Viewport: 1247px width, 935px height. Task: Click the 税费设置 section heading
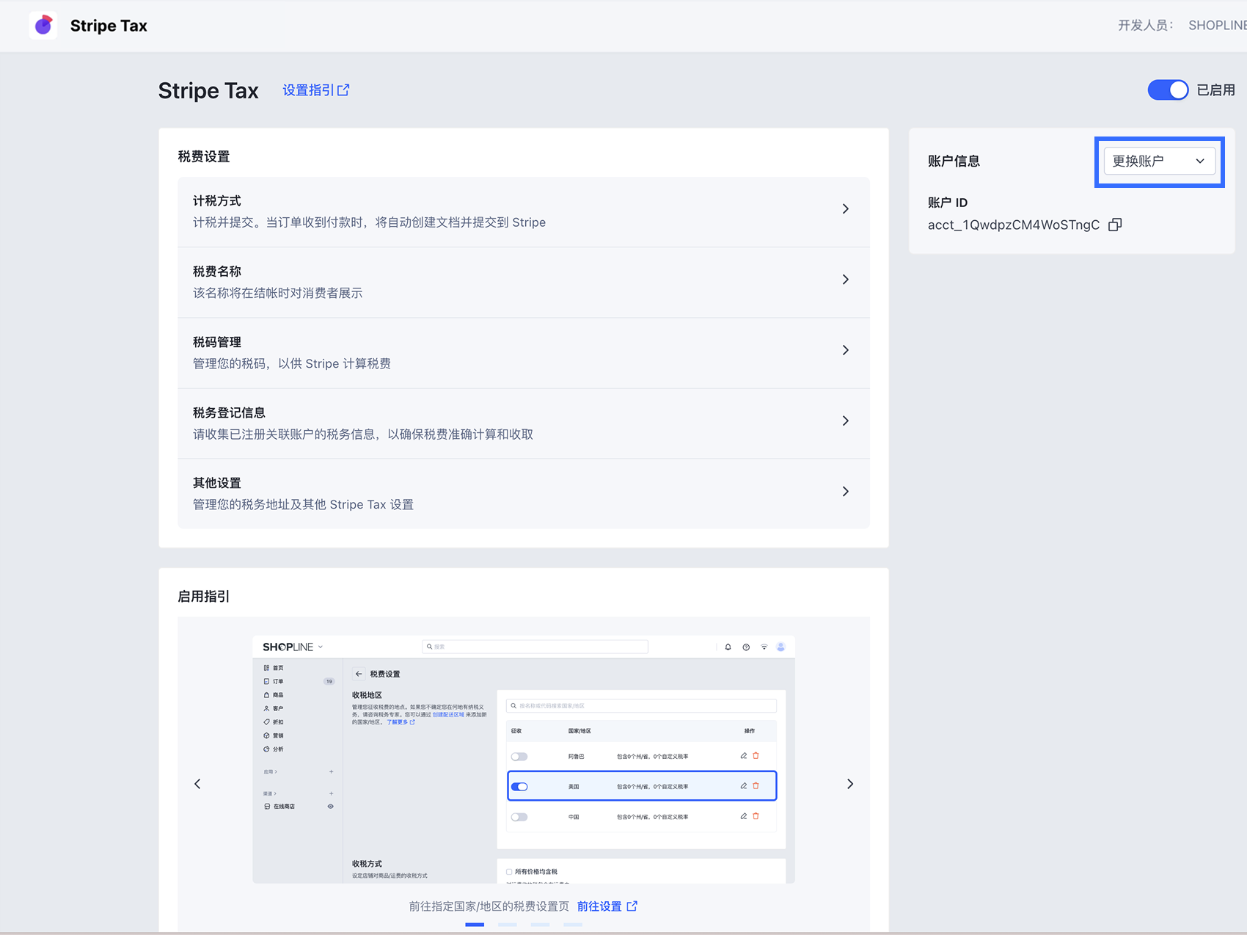[x=204, y=156]
